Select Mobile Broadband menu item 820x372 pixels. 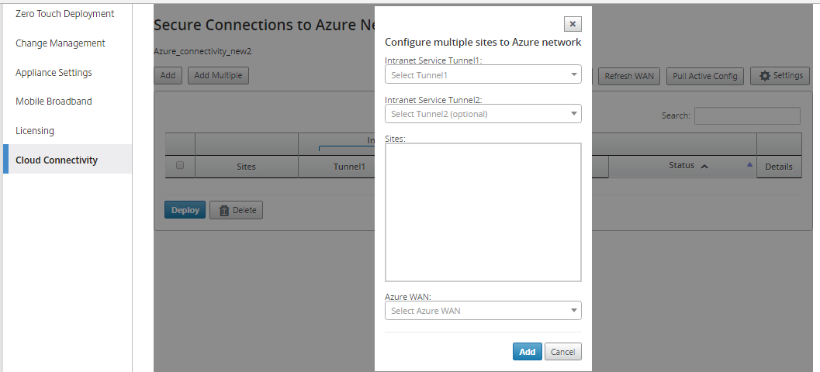point(54,102)
